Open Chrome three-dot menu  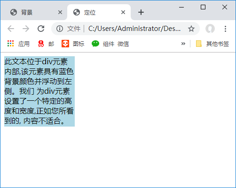click(x=225, y=29)
